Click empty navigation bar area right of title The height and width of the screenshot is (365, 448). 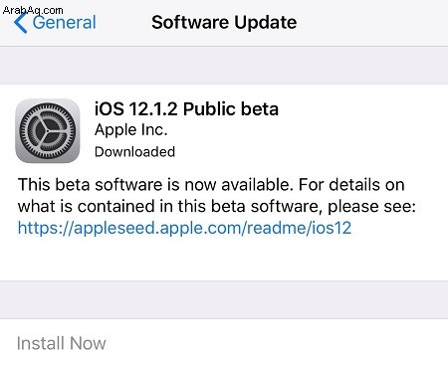[x=371, y=23]
